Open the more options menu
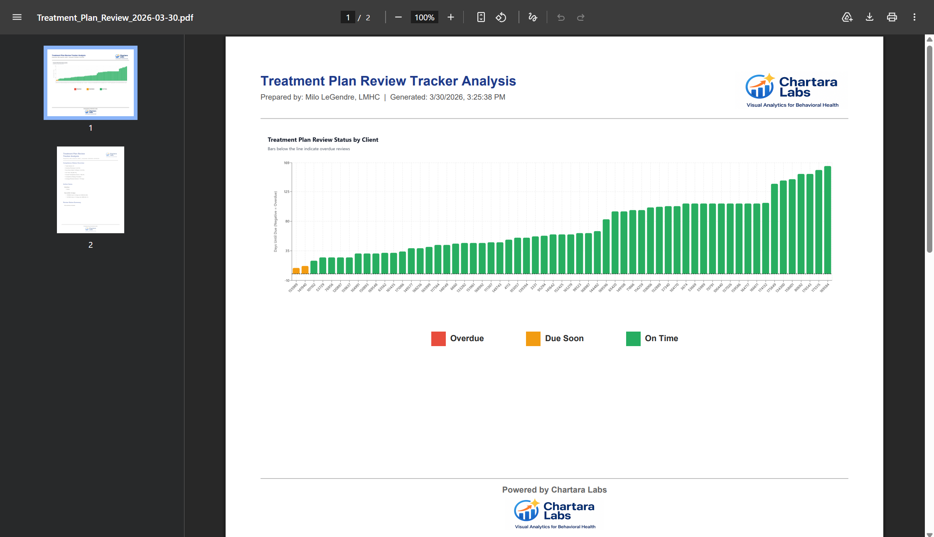Screen dimensions: 934x537 [914, 17]
